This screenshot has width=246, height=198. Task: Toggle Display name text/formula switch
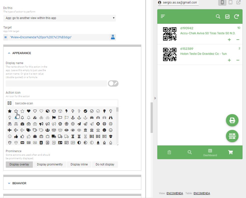coord(113,83)
